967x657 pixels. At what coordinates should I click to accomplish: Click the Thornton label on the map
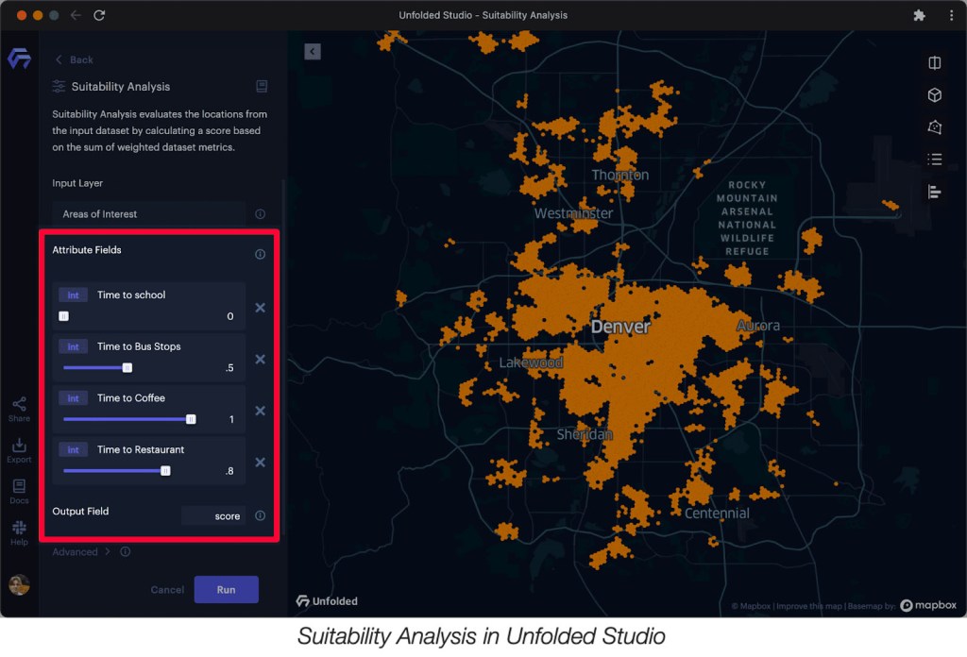pos(619,175)
